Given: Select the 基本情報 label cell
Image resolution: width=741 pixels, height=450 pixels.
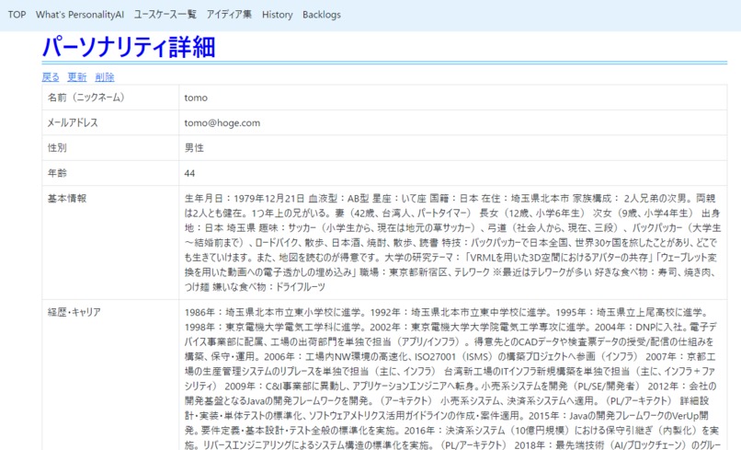Looking at the screenshot, I should (x=110, y=242).
